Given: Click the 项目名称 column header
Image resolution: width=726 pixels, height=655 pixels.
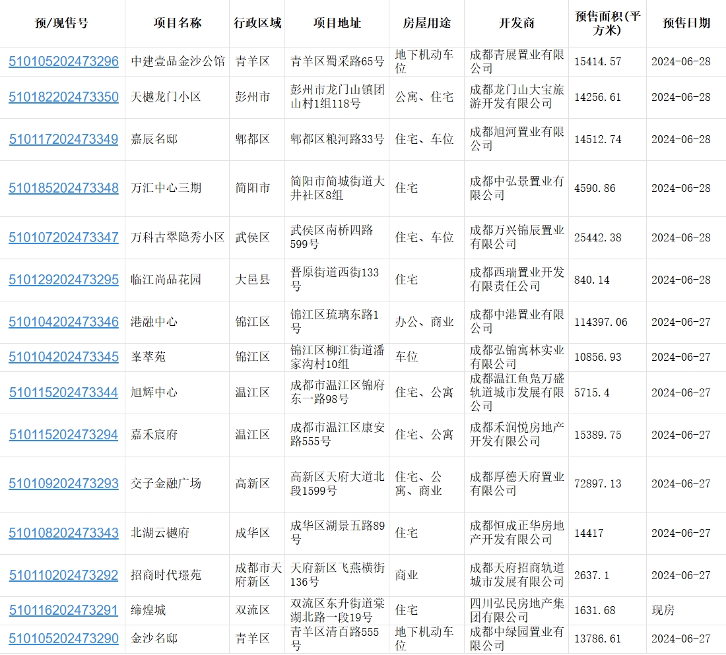Looking at the screenshot, I should (178, 23).
